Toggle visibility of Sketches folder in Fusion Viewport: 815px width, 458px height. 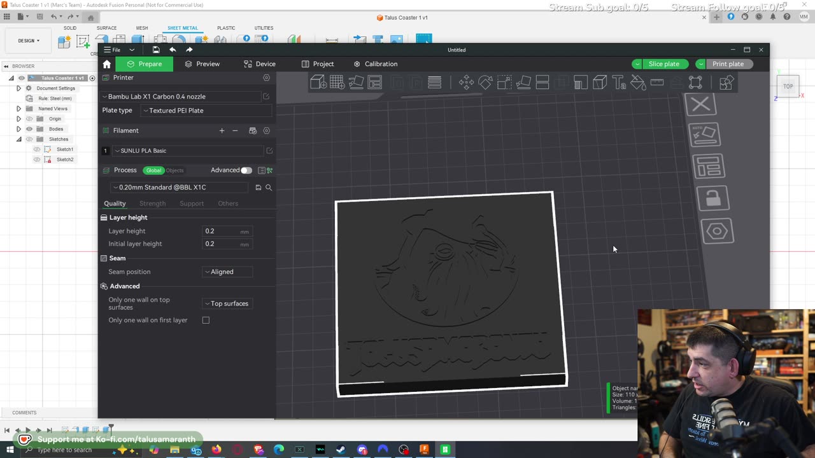coord(29,139)
